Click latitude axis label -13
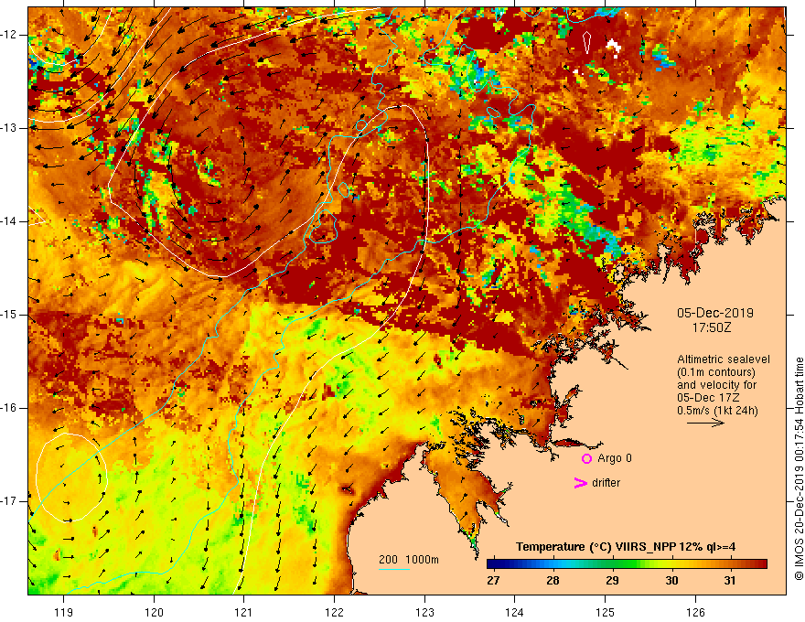The width and height of the screenshot is (805, 622). (x=10, y=128)
